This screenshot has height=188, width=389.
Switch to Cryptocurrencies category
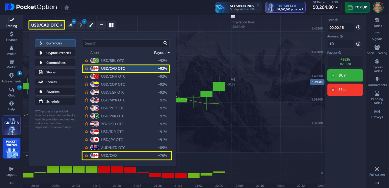point(55,53)
